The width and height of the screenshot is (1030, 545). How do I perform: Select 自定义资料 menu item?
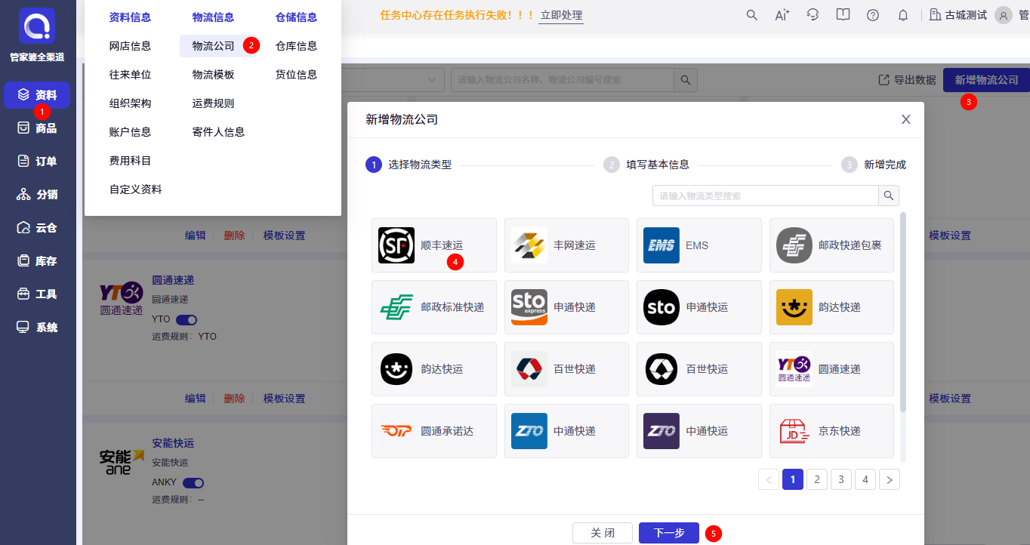click(x=136, y=189)
